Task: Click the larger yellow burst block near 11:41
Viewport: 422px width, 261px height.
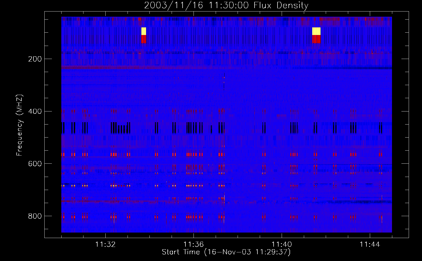Action: point(316,31)
